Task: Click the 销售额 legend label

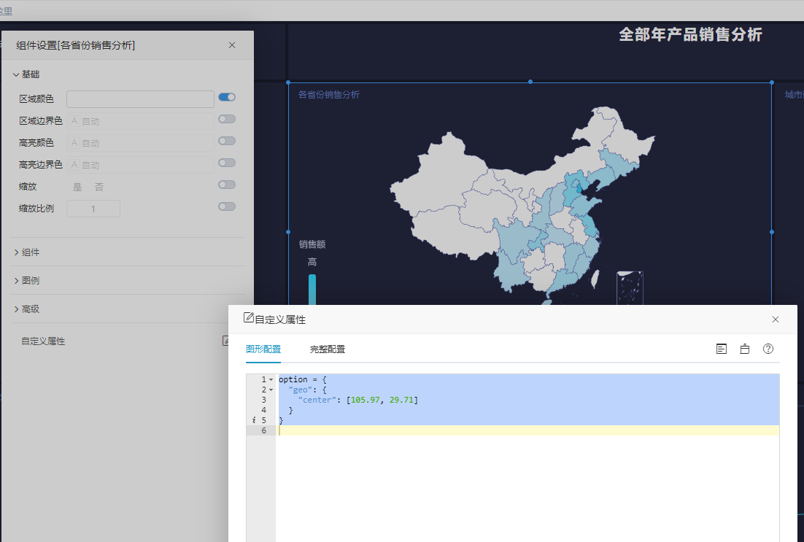Action: [312, 244]
